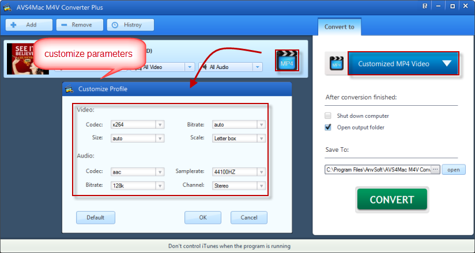Open the Customized MP4 Video dropdown
475x253 pixels.
pos(403,63)
